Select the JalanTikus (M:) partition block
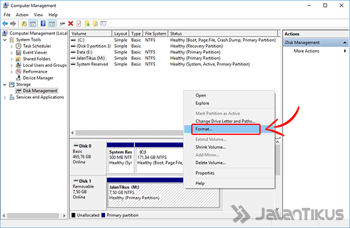 (x=163, y=195)
